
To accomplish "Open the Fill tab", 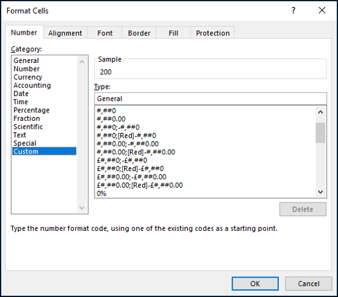I will tap(173, 33).
